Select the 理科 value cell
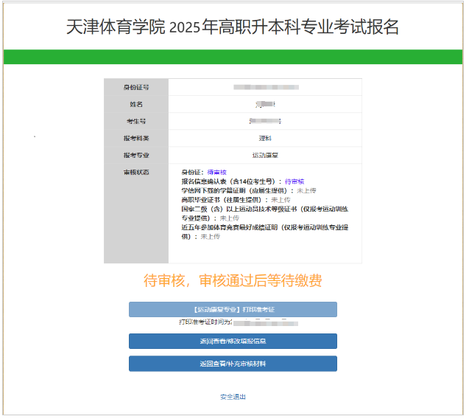The image size is (469, 419). 267,139
